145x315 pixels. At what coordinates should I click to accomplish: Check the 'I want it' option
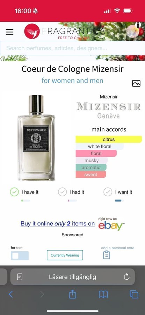[x=108, y=192]
